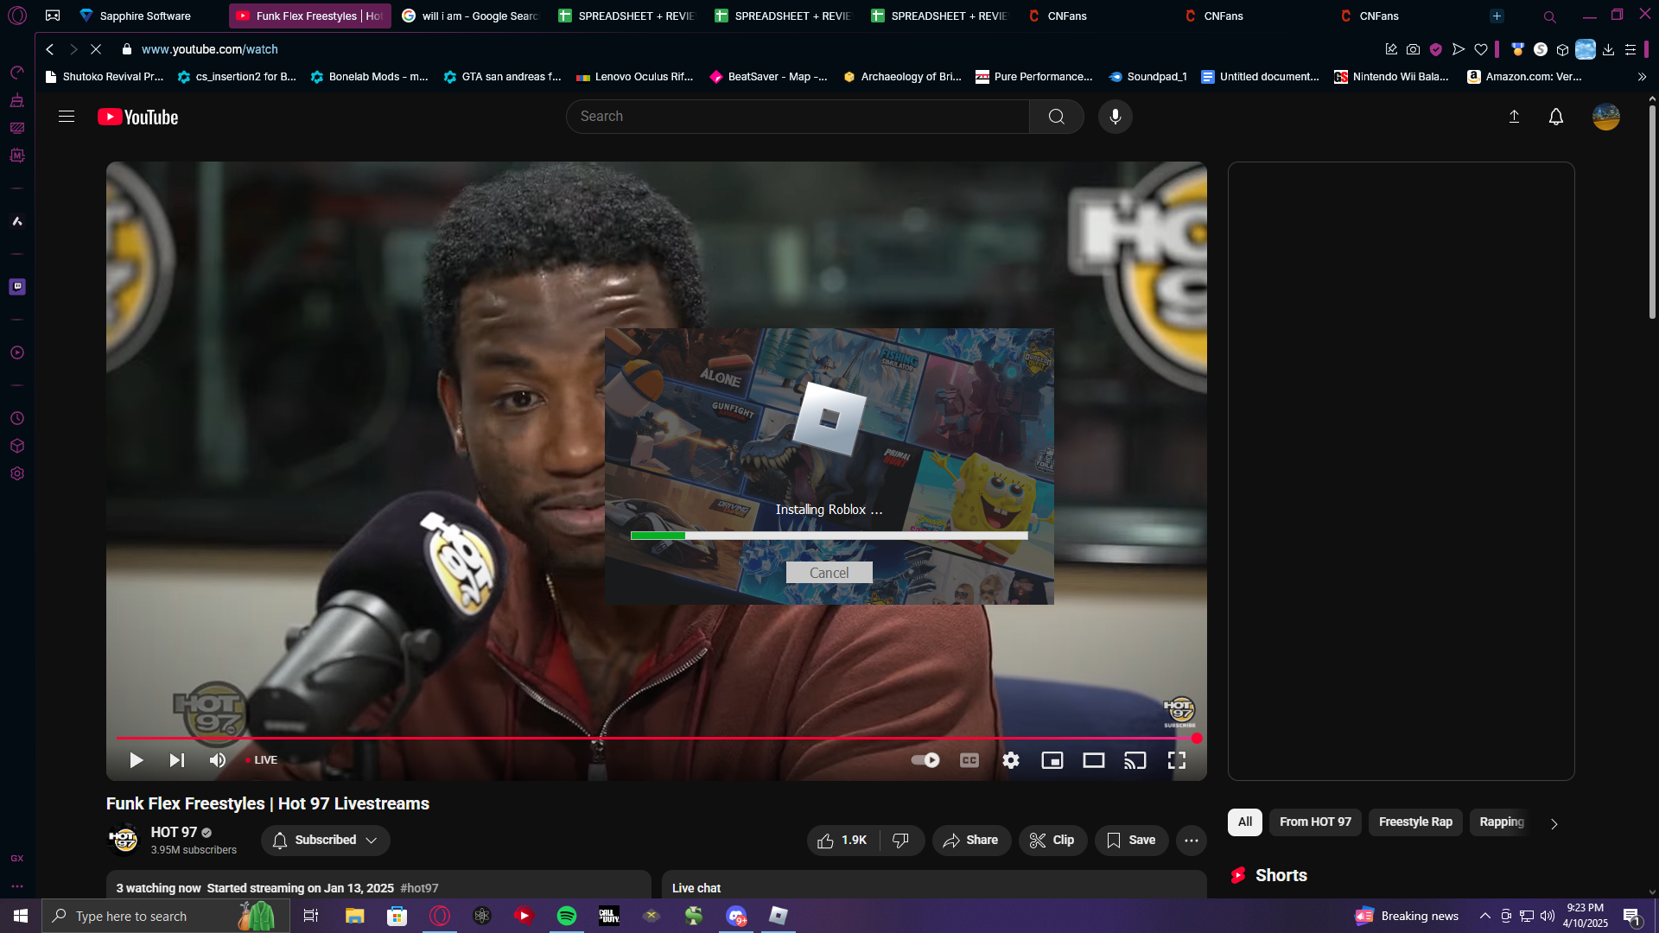This screenshot has height=933, width=1659.
Task: Cancel the Roblox installation
Action: tap(829, 573)
